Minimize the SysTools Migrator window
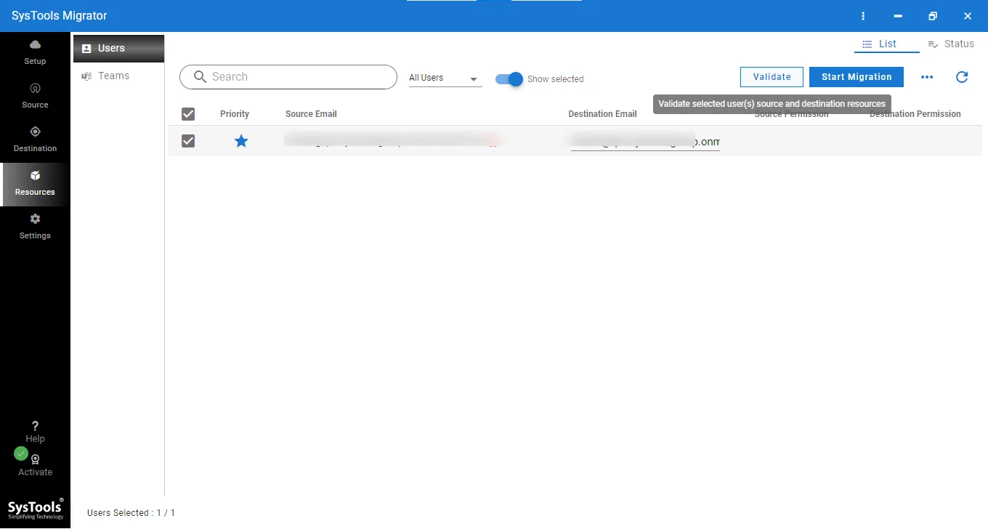This screenshot has width=988, height=529. tap(898, 16)
